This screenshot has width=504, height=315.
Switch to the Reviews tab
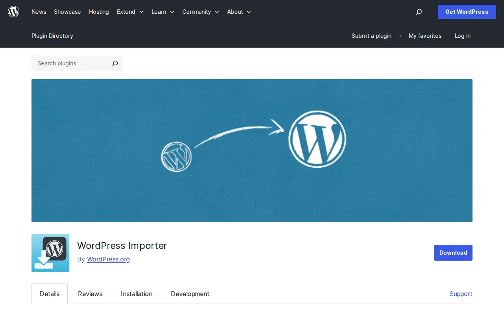[x=90, y=294]
